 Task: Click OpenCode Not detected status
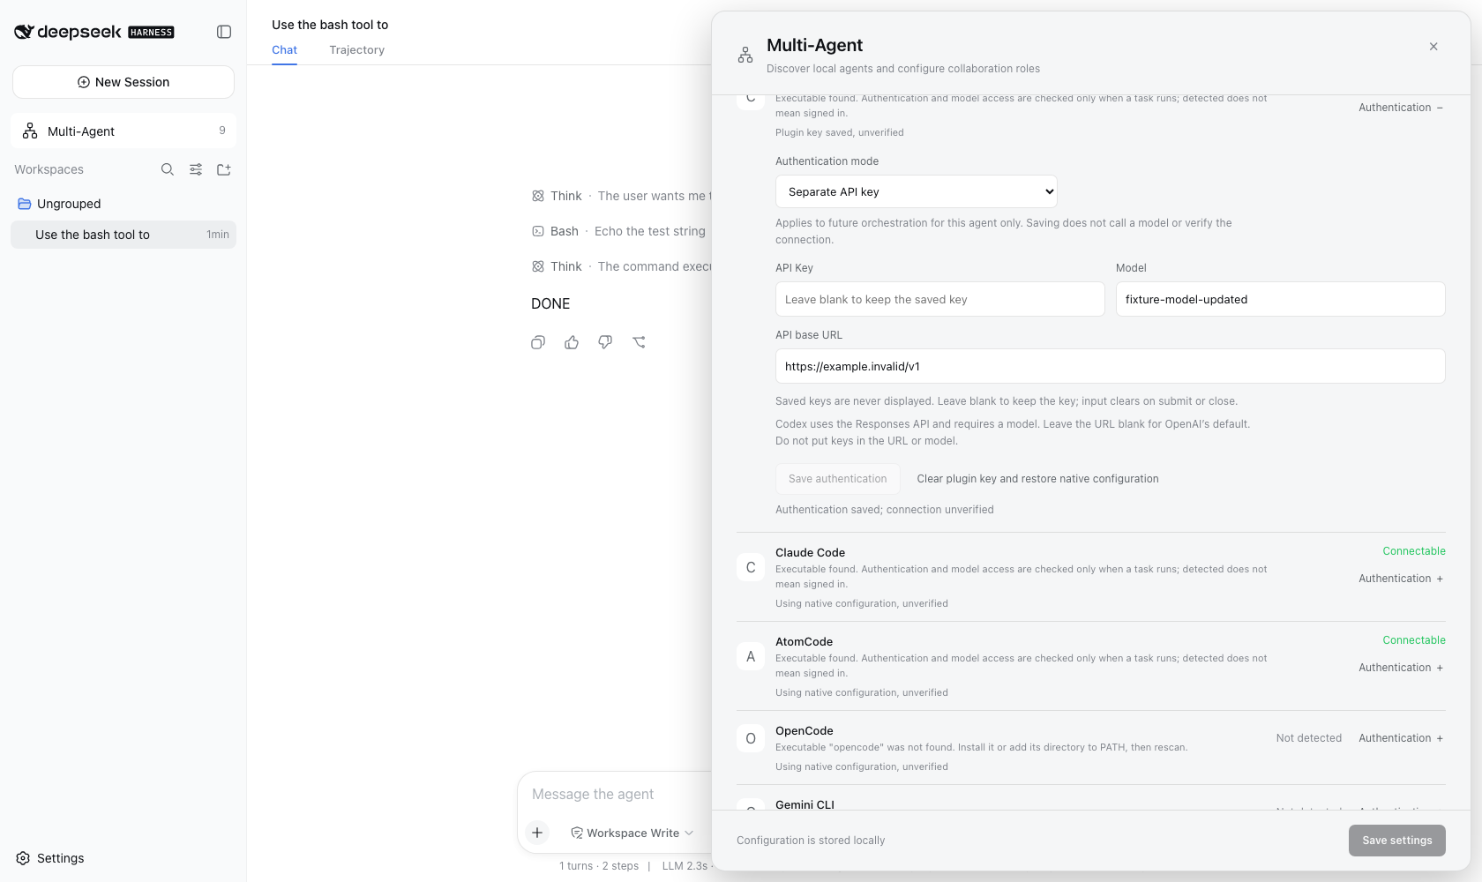pyautogui.click(x=1309, y=738)
